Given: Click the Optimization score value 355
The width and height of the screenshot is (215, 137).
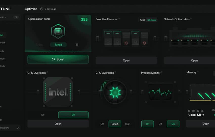Looking at the screenshot, I should [84, 19].
